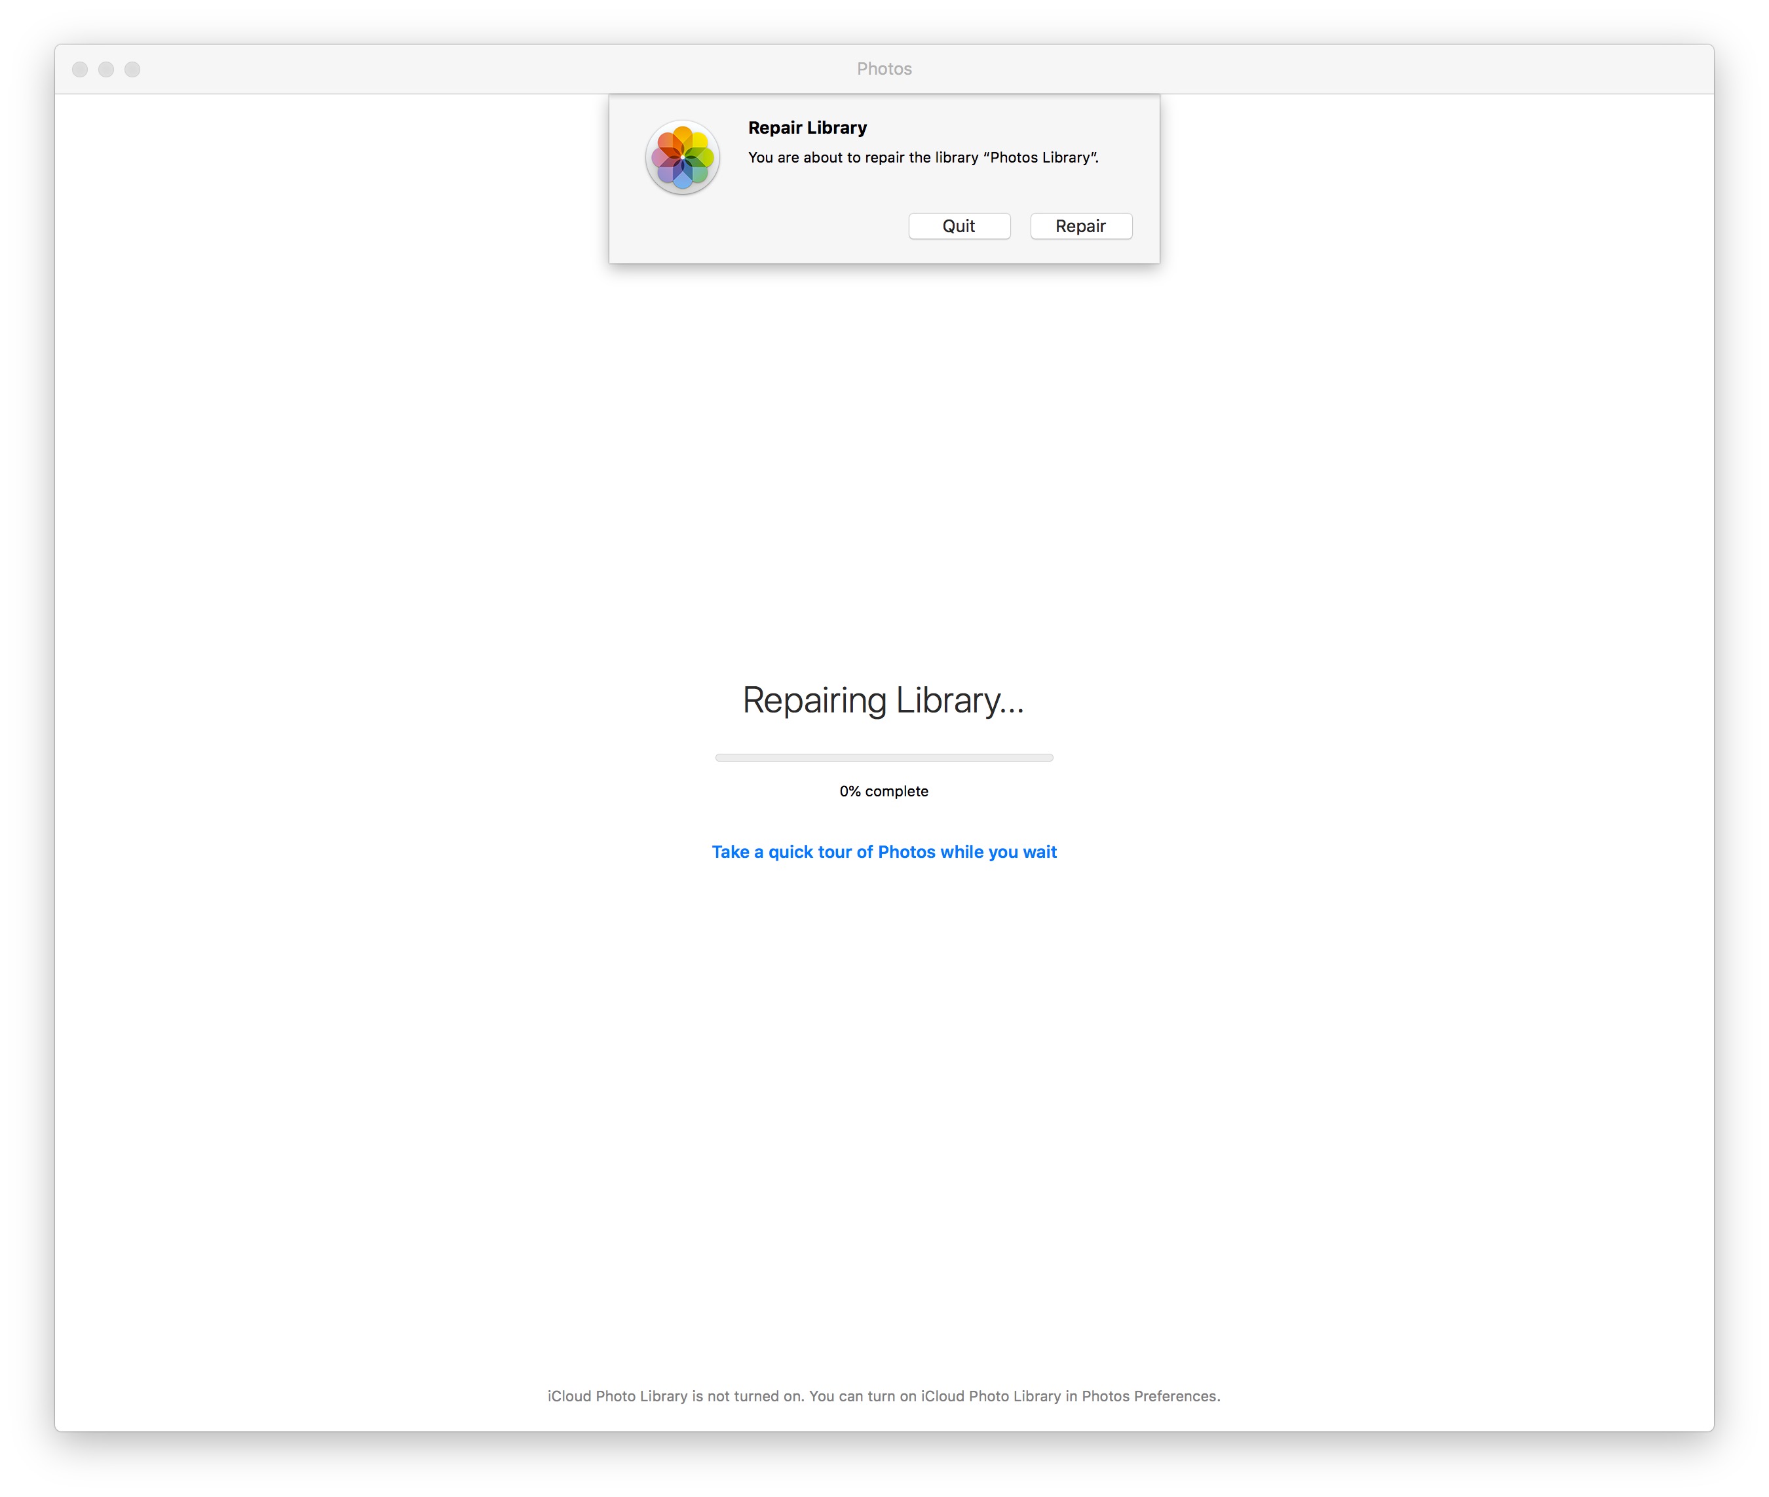The width and height of the screenshot is (1769, 1497).
Task: Minimize the Photos window
Action: 106,69
